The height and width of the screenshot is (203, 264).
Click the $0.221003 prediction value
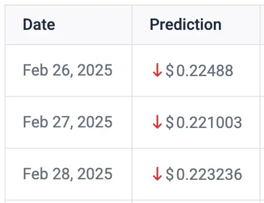[204, 122]
